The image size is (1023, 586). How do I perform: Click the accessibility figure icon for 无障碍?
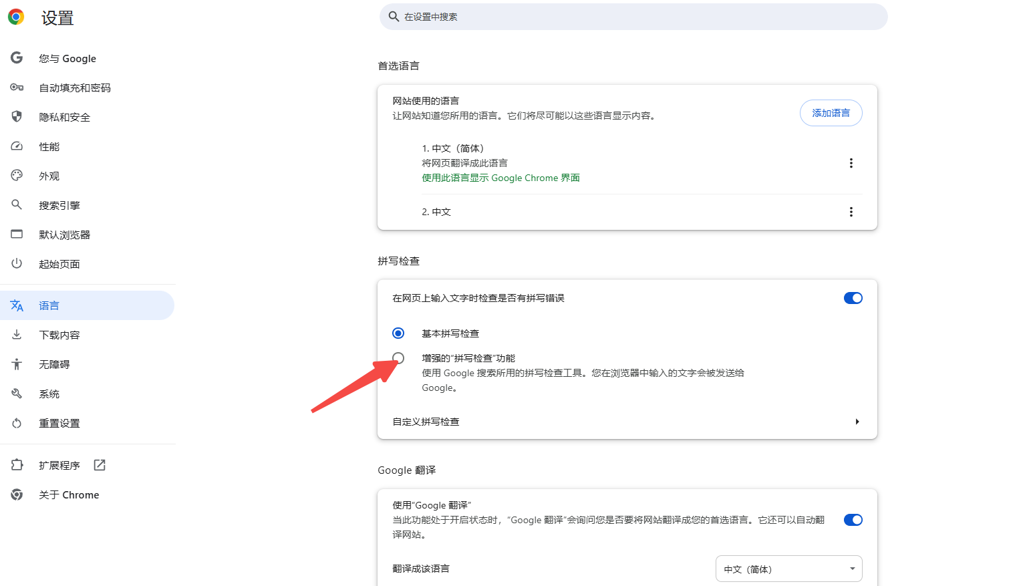point(17,364)
